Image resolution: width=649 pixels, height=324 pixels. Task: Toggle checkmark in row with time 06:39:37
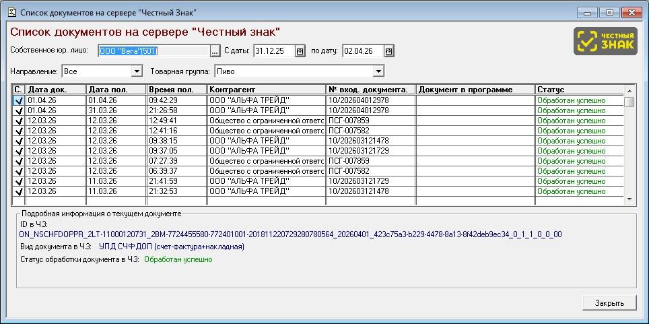click(19, 171)
